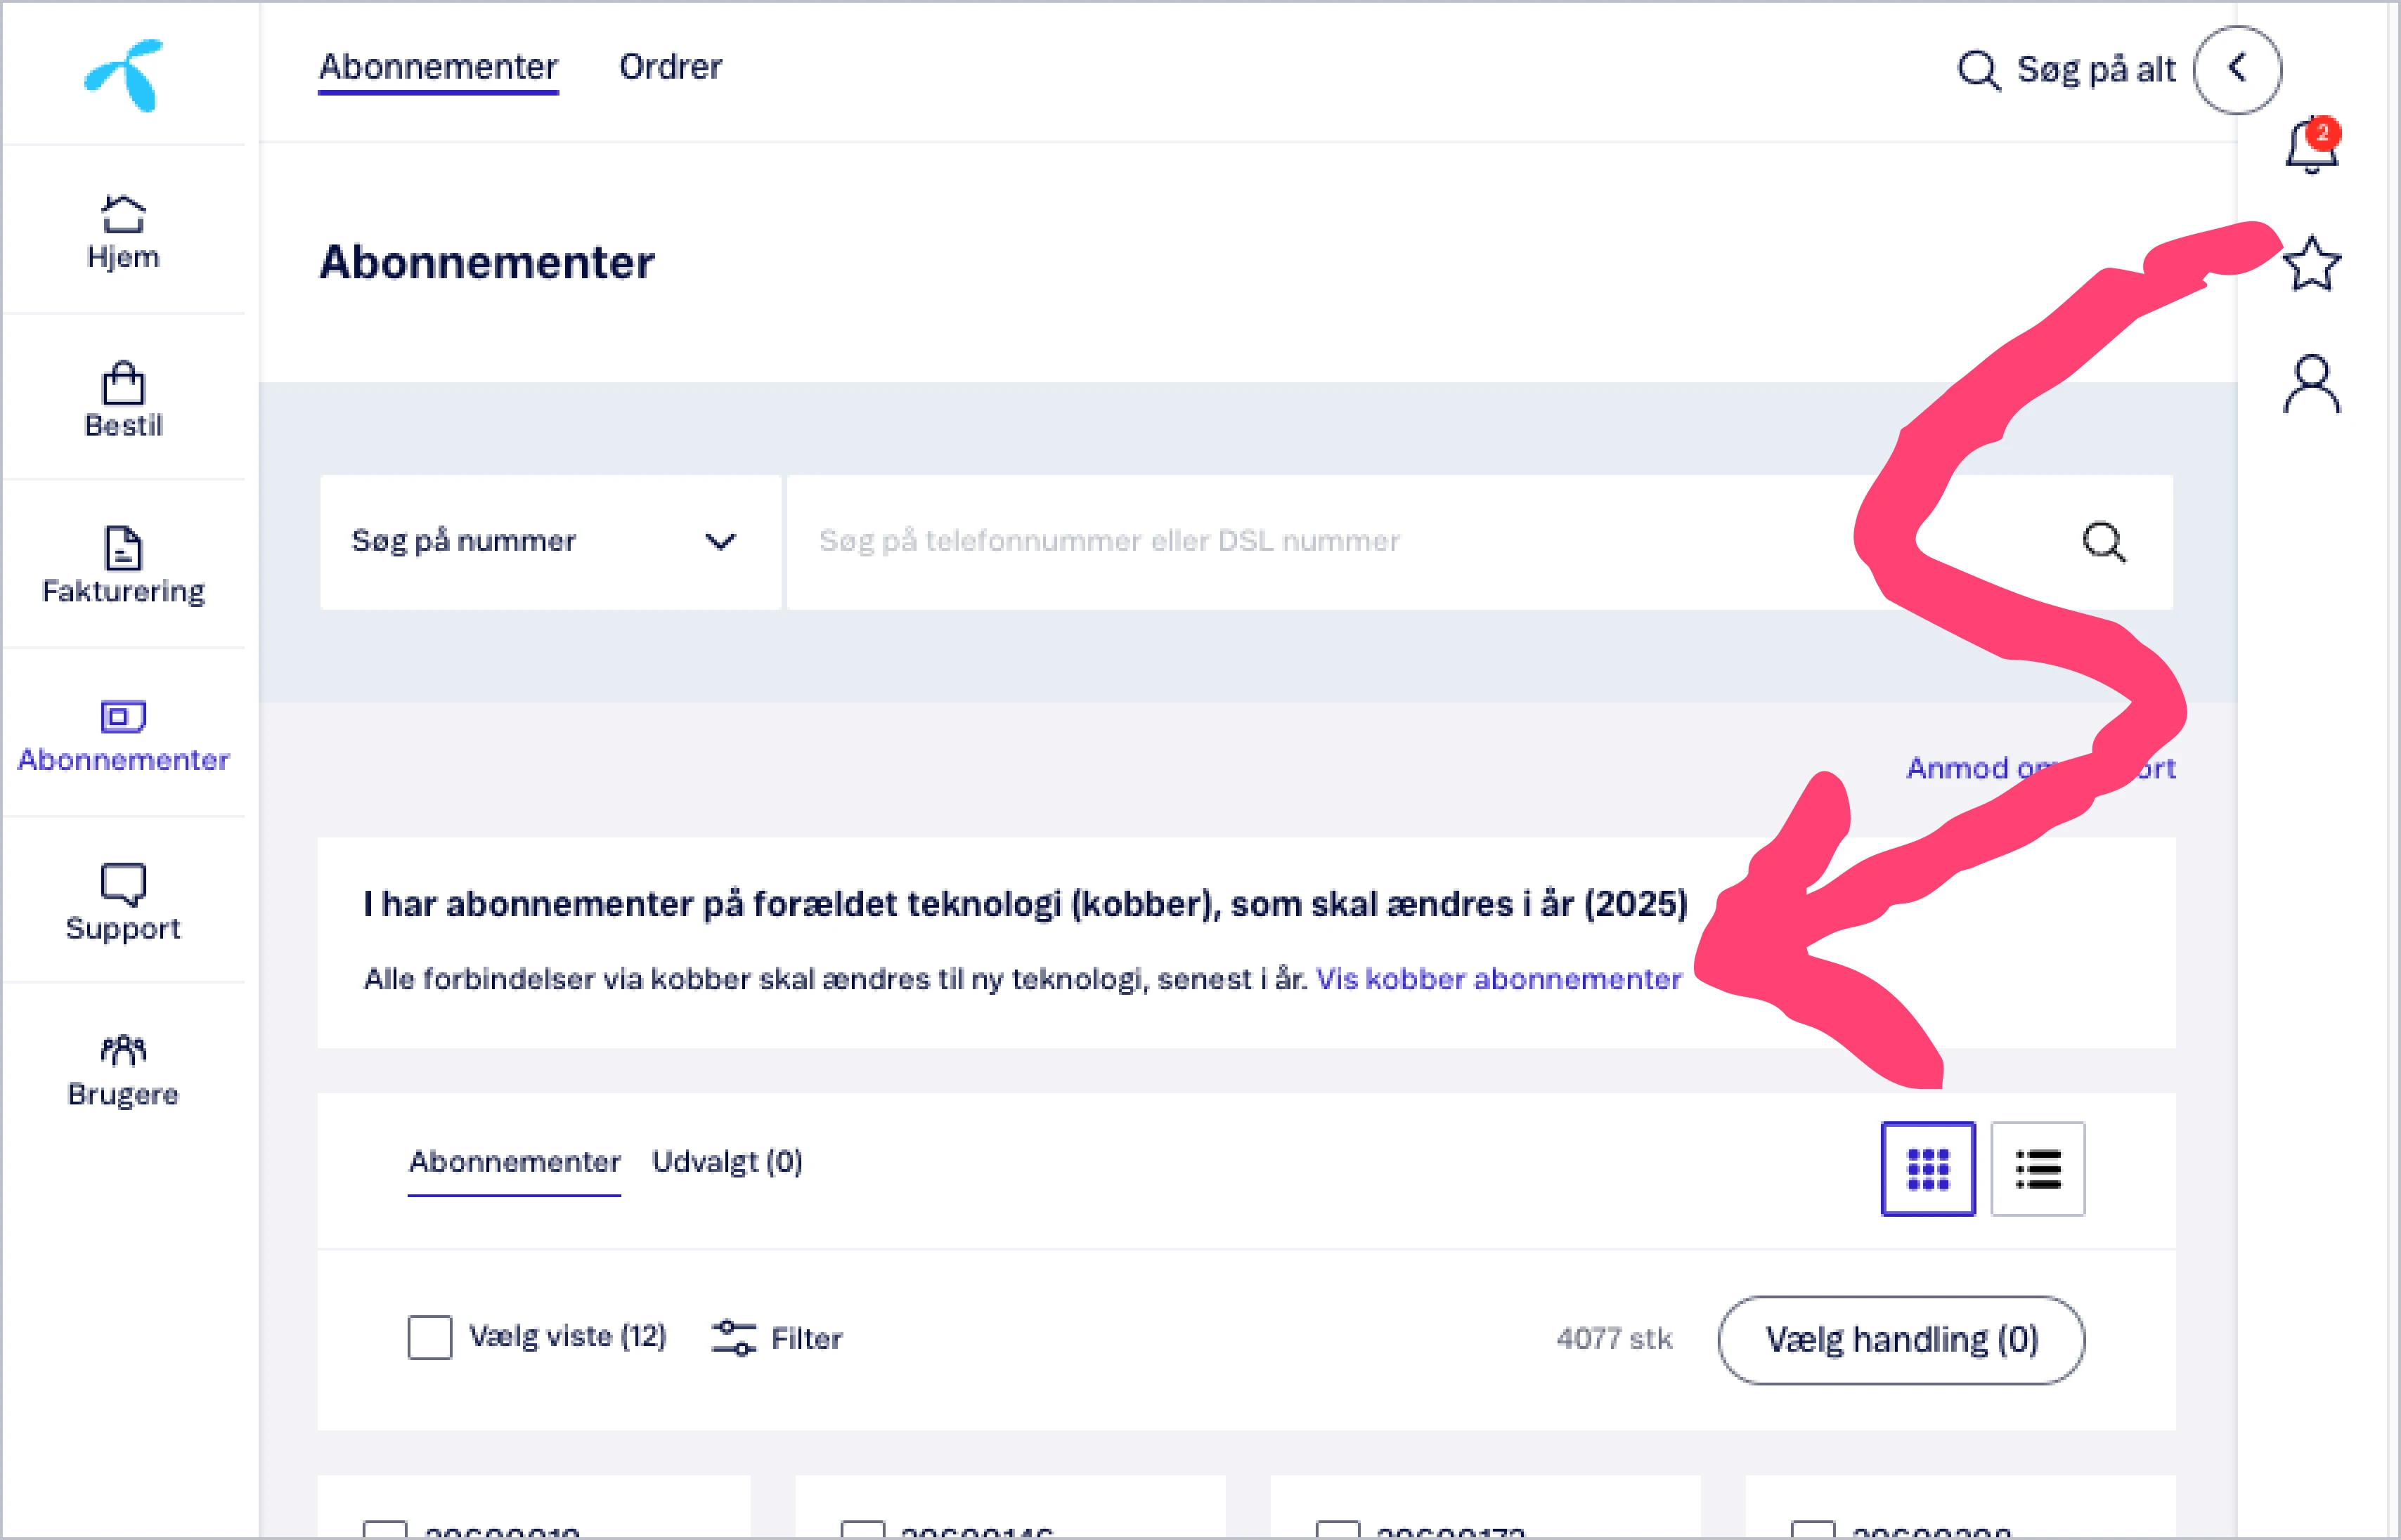The width and height of the screenshot is (2401, 1540).
Task: Switch to the Ordrer tab
Action: (671, 67)
